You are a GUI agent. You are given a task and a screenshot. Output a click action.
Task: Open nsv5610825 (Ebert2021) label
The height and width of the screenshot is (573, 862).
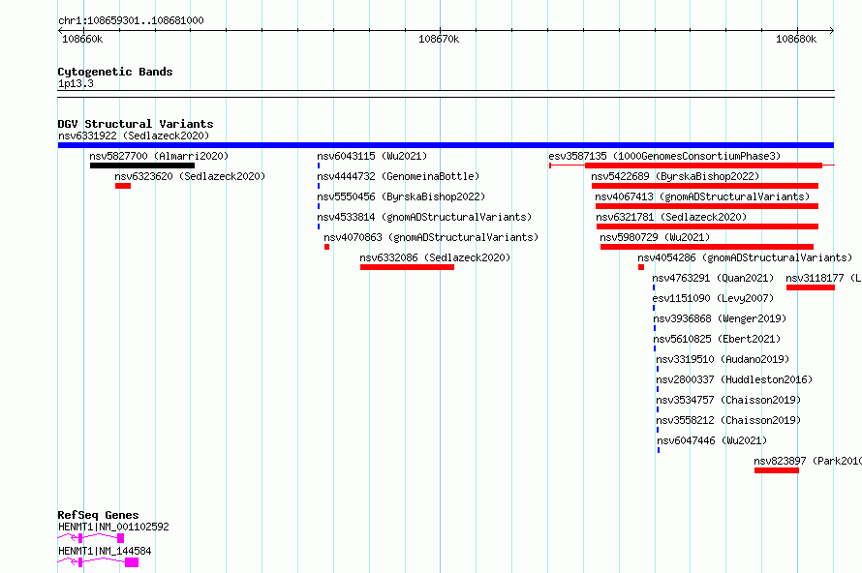pyautogui.click(x=717, y=339)
